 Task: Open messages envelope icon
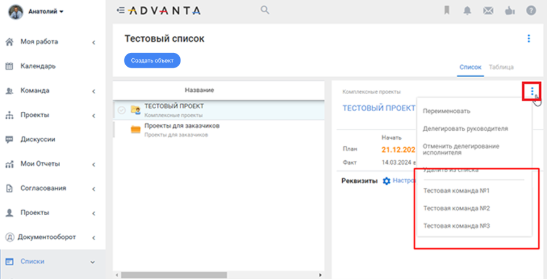pyautogui.click(x=487, y=11)
